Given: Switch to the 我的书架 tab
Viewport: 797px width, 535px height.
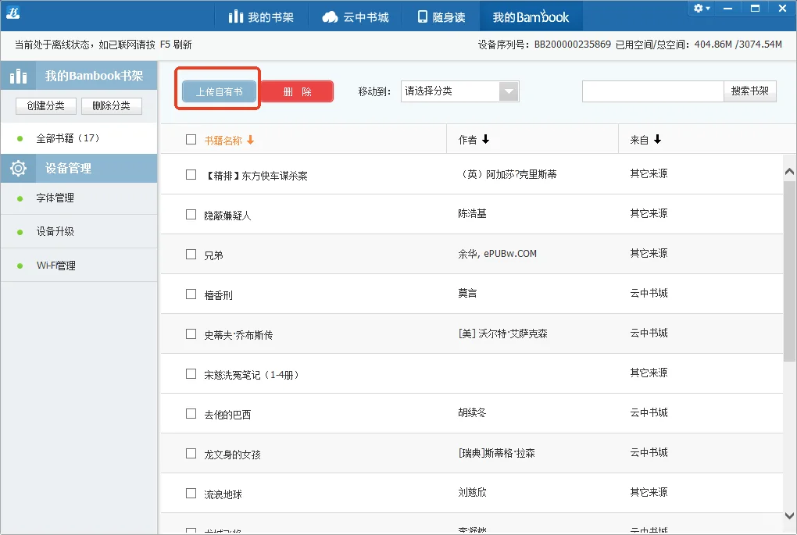Looking at the screenshot, I should (x=261, y=16).
